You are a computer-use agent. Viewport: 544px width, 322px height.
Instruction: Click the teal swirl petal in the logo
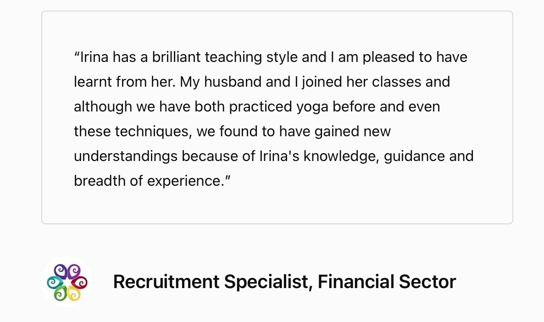pyautogui.click(x=55, y=282)
